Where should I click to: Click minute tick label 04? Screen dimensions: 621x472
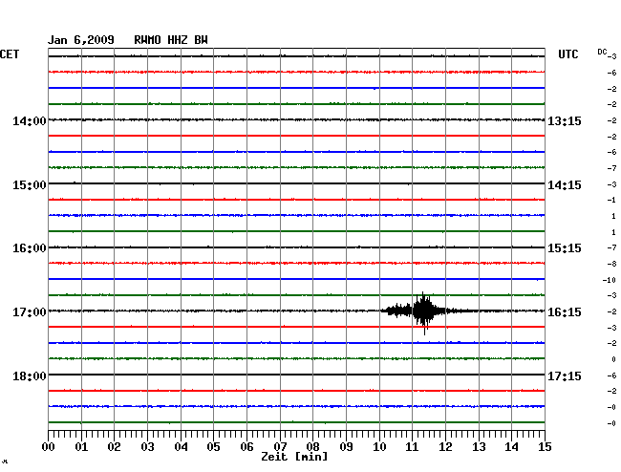(x=181, y=446)
